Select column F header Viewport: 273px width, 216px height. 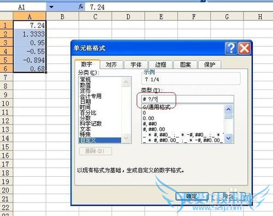(x=194, y=16)
